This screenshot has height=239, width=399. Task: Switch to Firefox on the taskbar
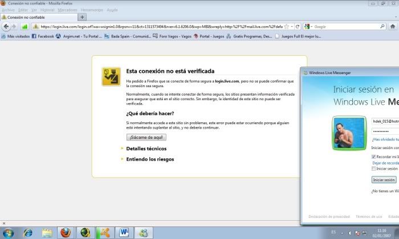pos(66,233)
